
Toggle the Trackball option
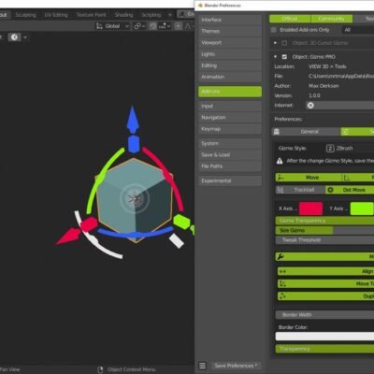300,190
